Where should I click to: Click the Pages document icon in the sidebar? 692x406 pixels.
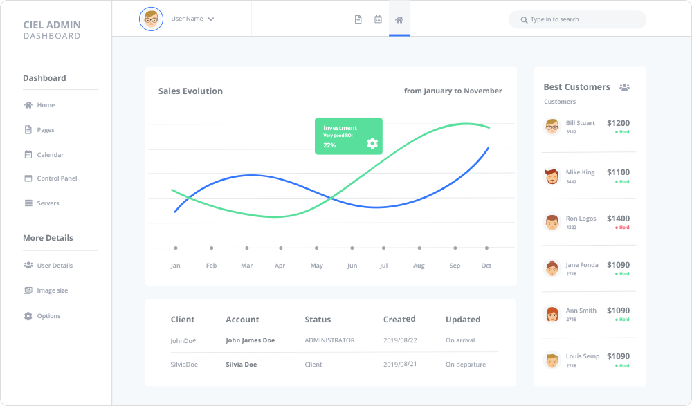click(28, 130)
